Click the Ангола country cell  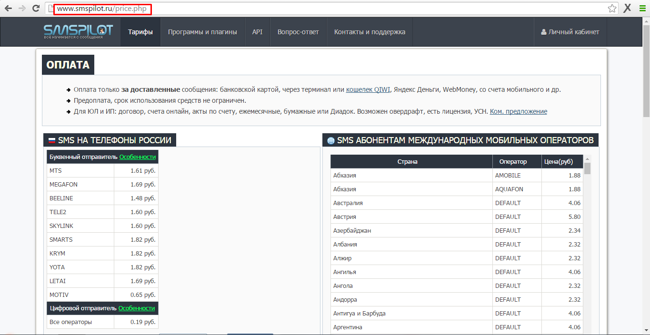(411, 286)
